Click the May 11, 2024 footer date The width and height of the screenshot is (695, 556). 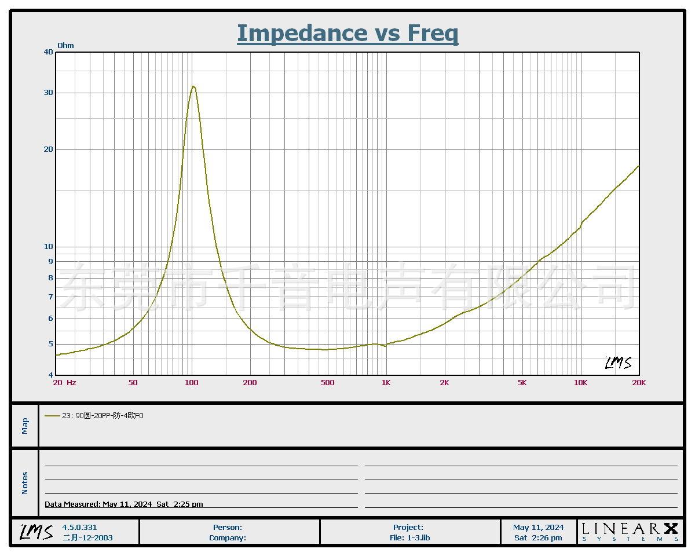[x=538, y=527]
